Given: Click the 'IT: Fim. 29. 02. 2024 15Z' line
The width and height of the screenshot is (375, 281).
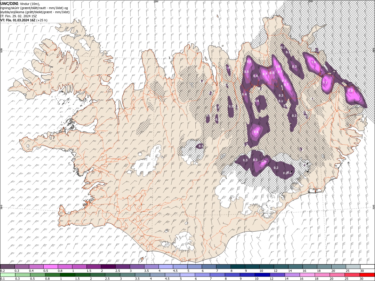Looking at the screenshot, I should click(x=19, y=16).
